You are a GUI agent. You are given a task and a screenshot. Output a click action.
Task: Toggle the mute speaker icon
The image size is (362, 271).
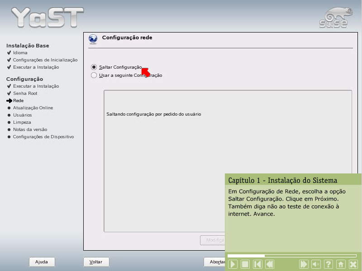pyautogui.click(x=316, y=264)
